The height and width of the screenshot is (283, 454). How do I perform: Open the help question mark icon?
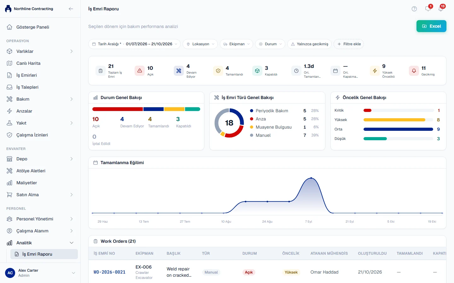pos(414,9)
